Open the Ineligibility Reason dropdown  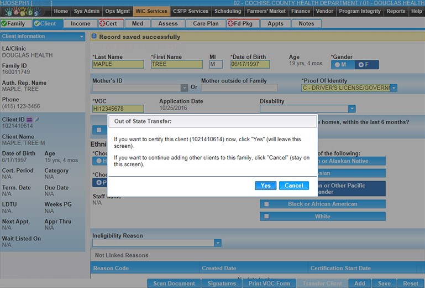pyautogui.click(x=217, y=243)
